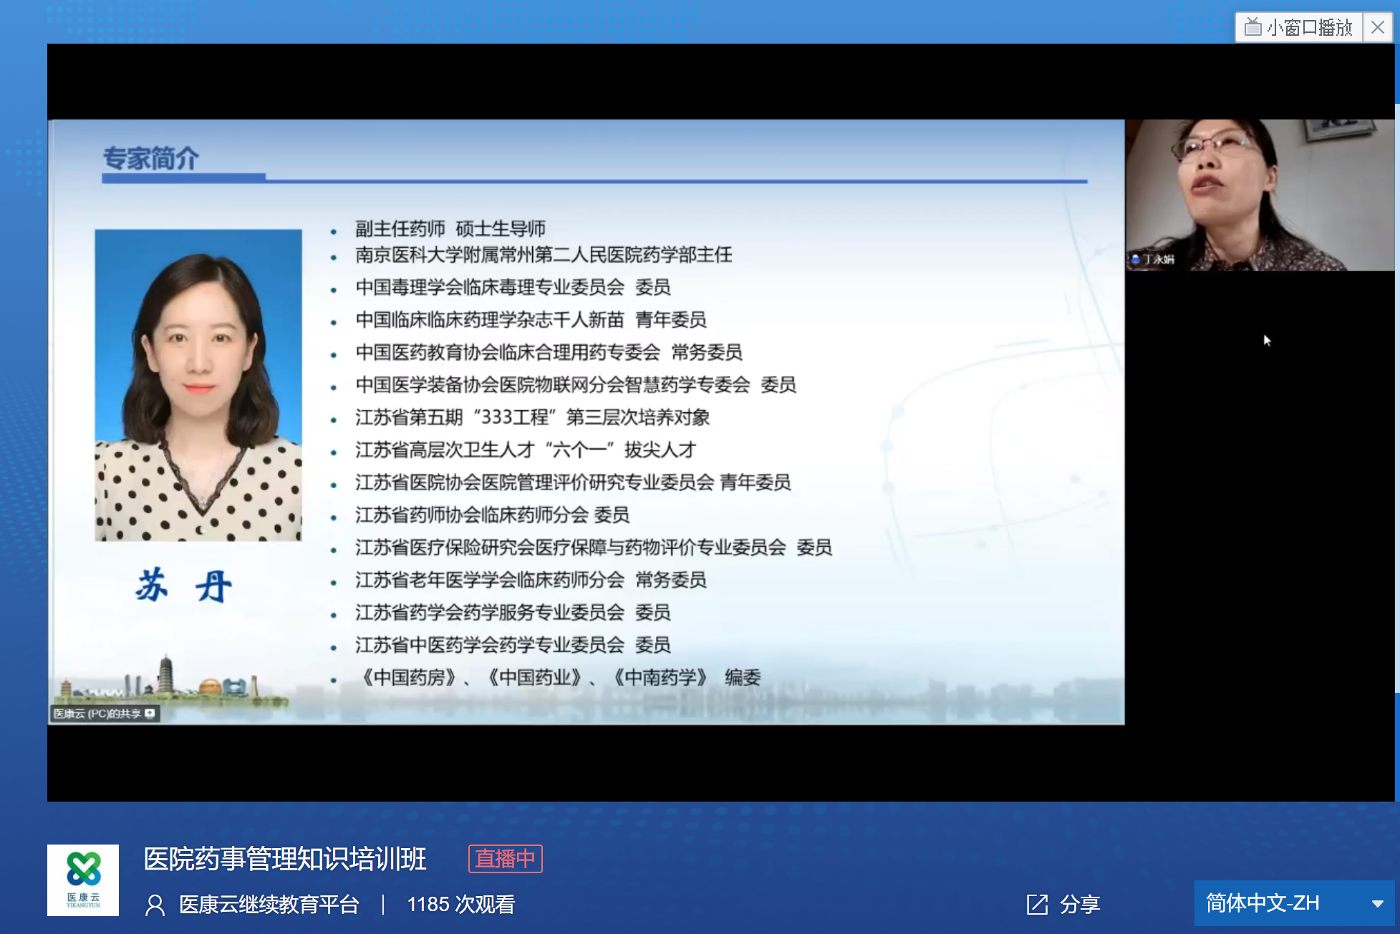This screenshot has width=1400, height=934.
Task: Click the 分享 text link
Action: pyautogui.click(x=1080, y=904)
